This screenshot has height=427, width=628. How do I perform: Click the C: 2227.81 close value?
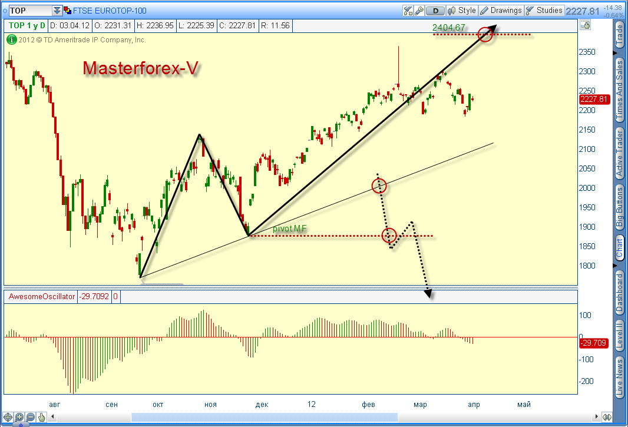(x=238, y=26)
